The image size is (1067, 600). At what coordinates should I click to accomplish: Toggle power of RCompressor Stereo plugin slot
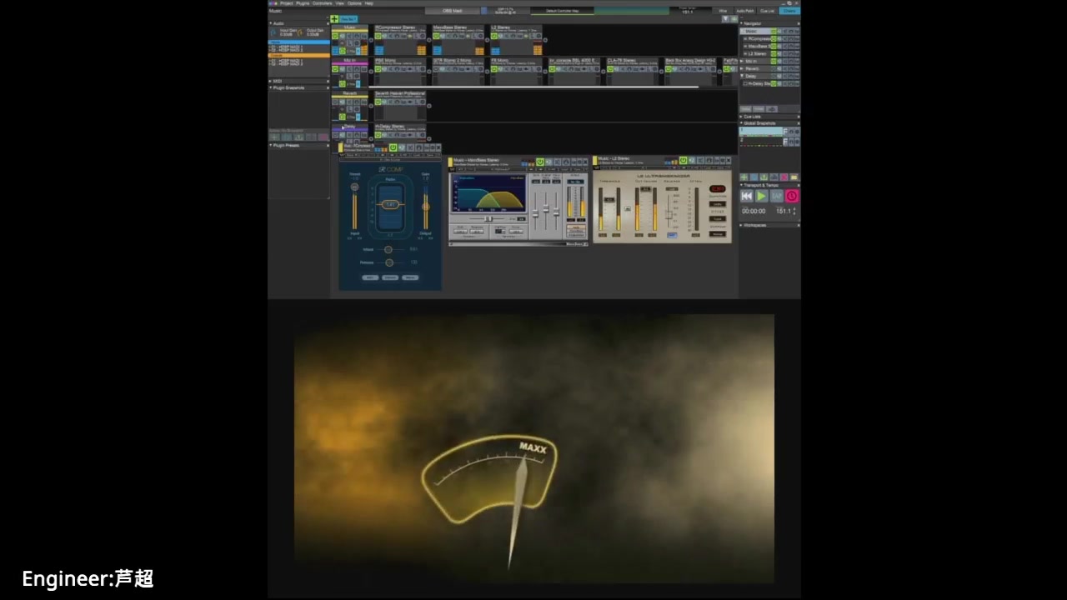click(378, 36)
